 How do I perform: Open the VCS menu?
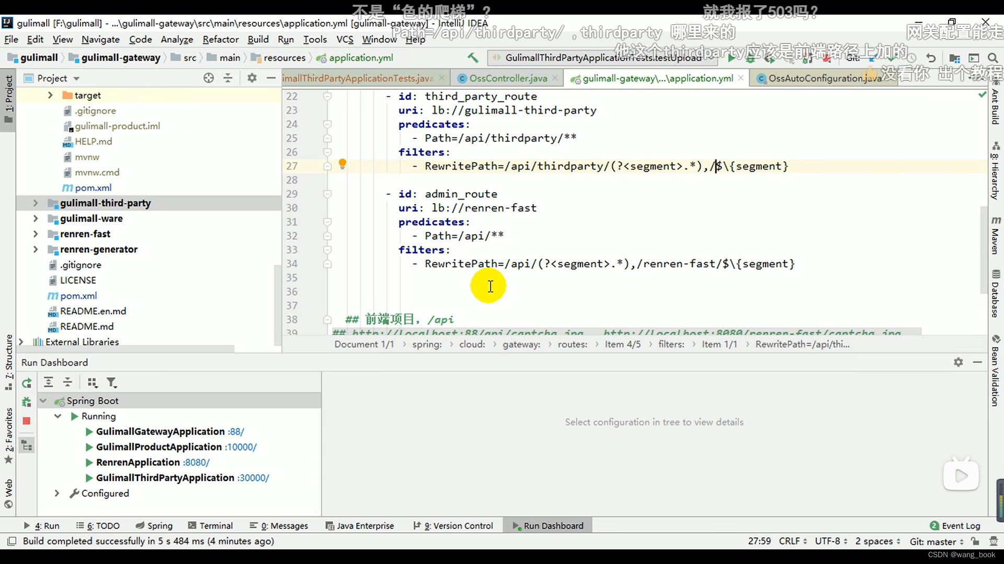345,40
